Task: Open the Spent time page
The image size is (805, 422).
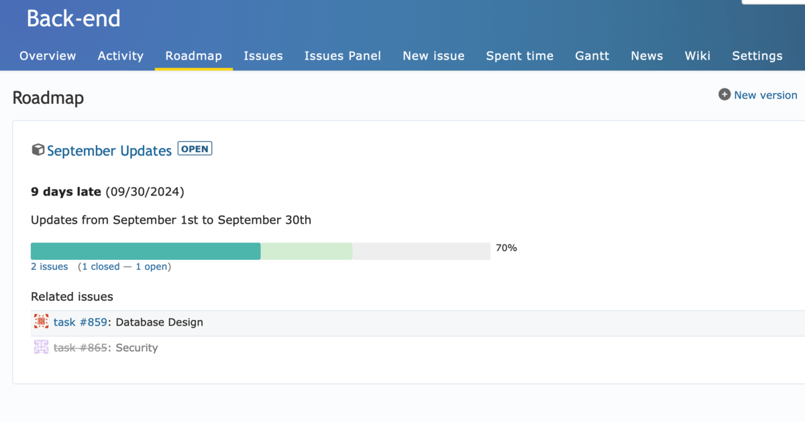Action: 519,56
